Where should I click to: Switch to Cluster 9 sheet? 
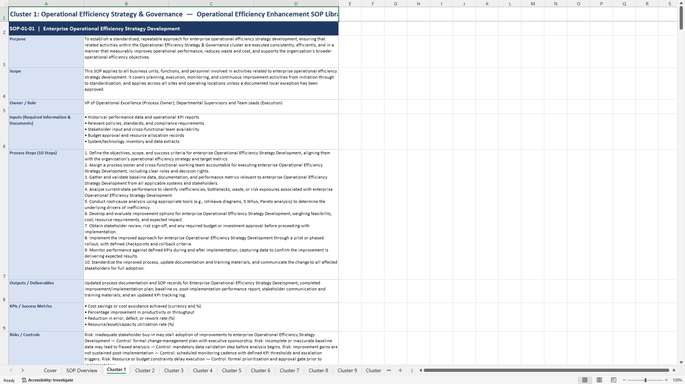[x=347, y=370]
